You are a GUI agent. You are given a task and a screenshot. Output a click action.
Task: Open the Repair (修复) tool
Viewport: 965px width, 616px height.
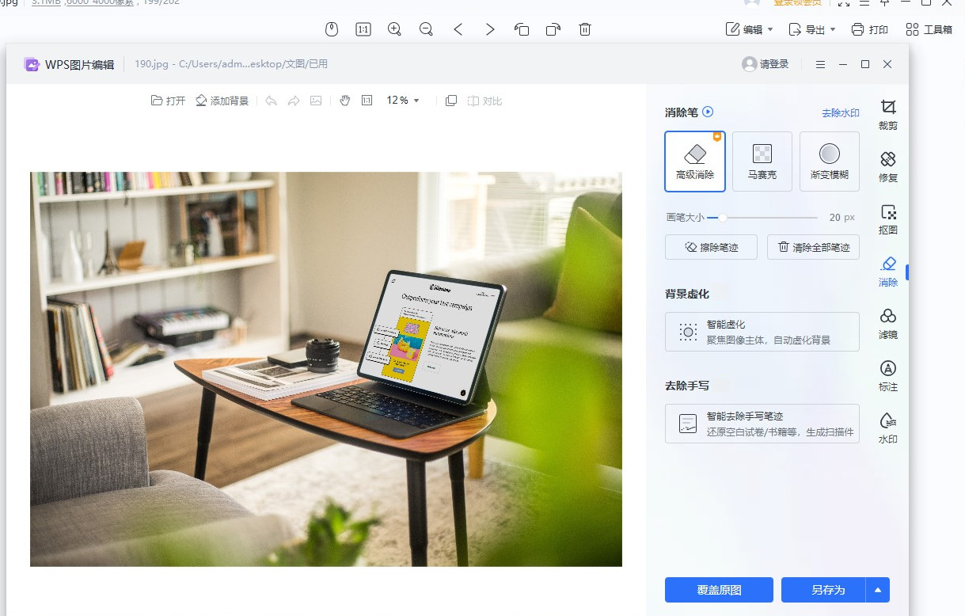pos(888,167)
